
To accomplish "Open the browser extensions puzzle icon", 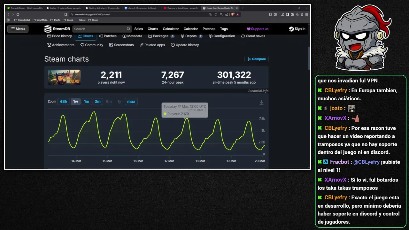I will [x=270, y=14].
